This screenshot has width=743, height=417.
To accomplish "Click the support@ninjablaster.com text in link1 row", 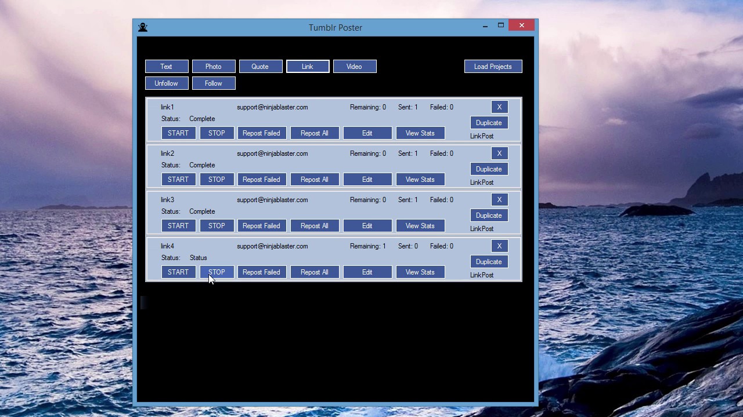I will [272, 107].
